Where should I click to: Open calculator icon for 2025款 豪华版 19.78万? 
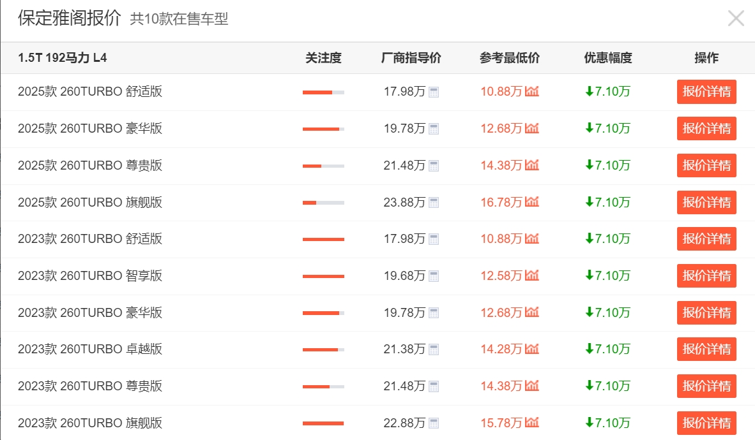tap(434, 129)
